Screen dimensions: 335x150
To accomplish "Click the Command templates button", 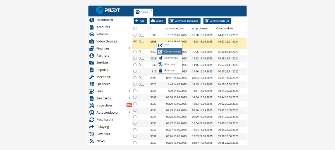I will click(x=184, y=21).
